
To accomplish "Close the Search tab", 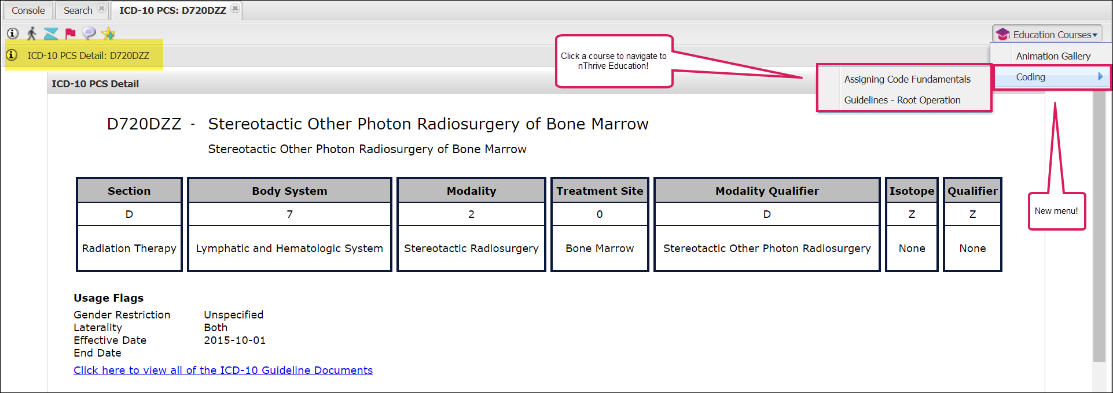I will point(101,9).
